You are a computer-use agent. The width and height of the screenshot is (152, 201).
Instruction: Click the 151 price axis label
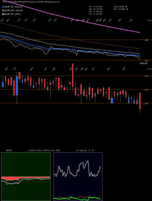147,104
